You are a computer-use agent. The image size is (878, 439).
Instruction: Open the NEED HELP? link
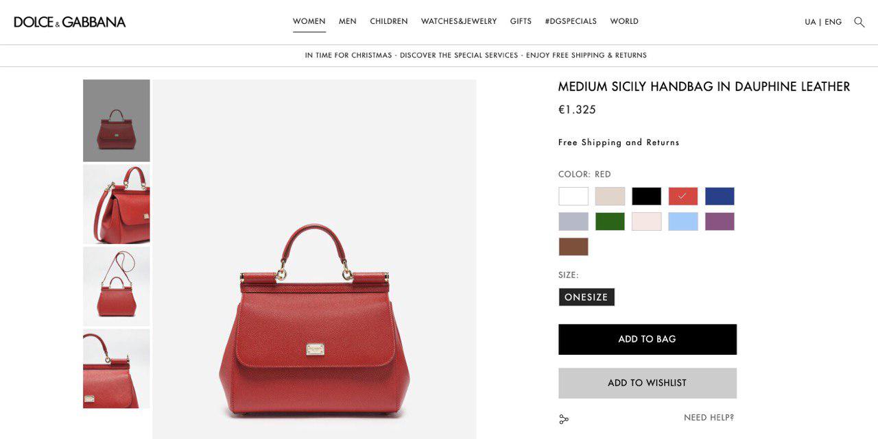coord(709,418)
